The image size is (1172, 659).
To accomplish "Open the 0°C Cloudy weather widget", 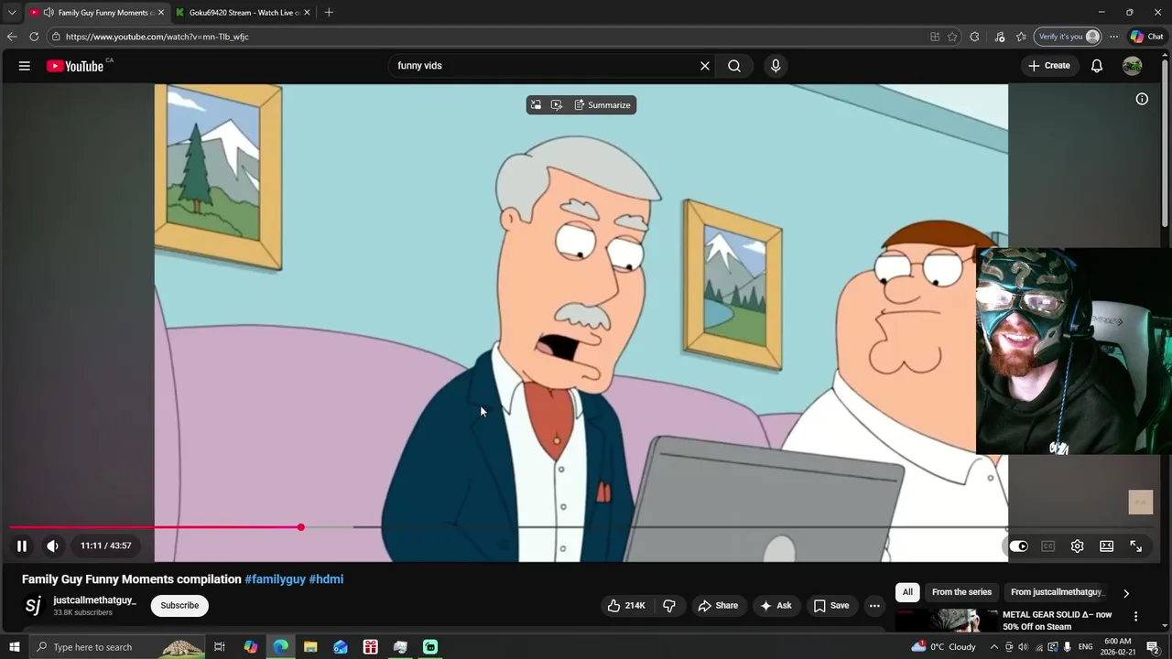I will 943,647.
